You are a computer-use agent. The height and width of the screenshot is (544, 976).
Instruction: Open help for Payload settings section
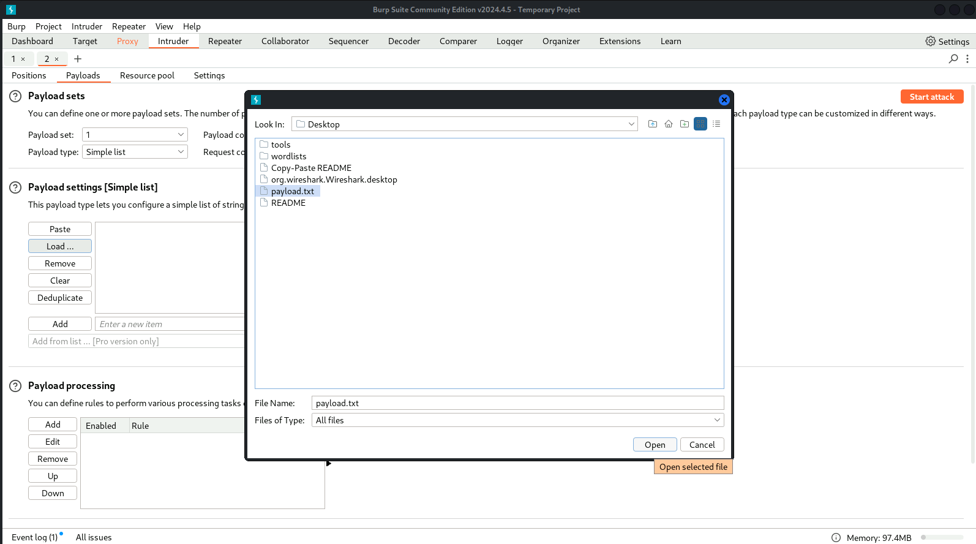[15, 187]
